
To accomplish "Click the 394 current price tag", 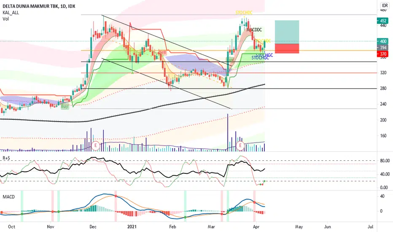I will coord(383,48).
